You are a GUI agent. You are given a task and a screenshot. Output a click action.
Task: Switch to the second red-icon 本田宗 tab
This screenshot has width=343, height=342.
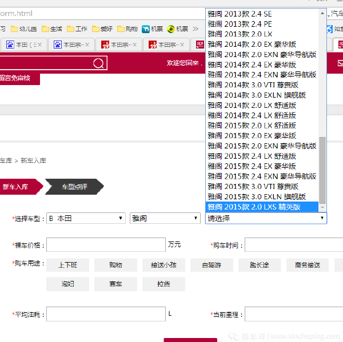click(x=166, y=45)
